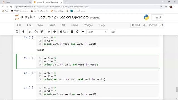Go back in browser history

tap(3, 7)
